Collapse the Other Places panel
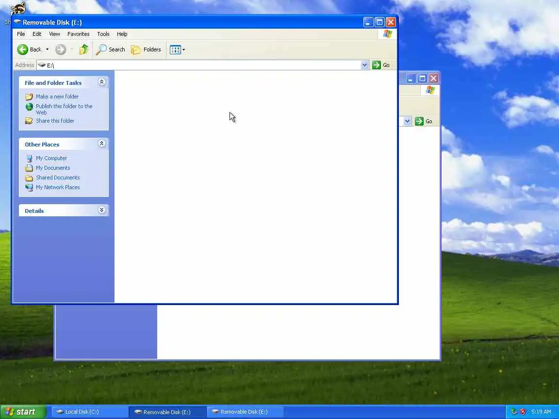 pos(101,144)
